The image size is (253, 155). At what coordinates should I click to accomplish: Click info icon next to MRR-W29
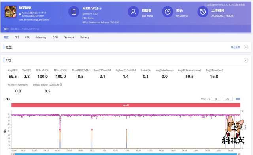100,9
